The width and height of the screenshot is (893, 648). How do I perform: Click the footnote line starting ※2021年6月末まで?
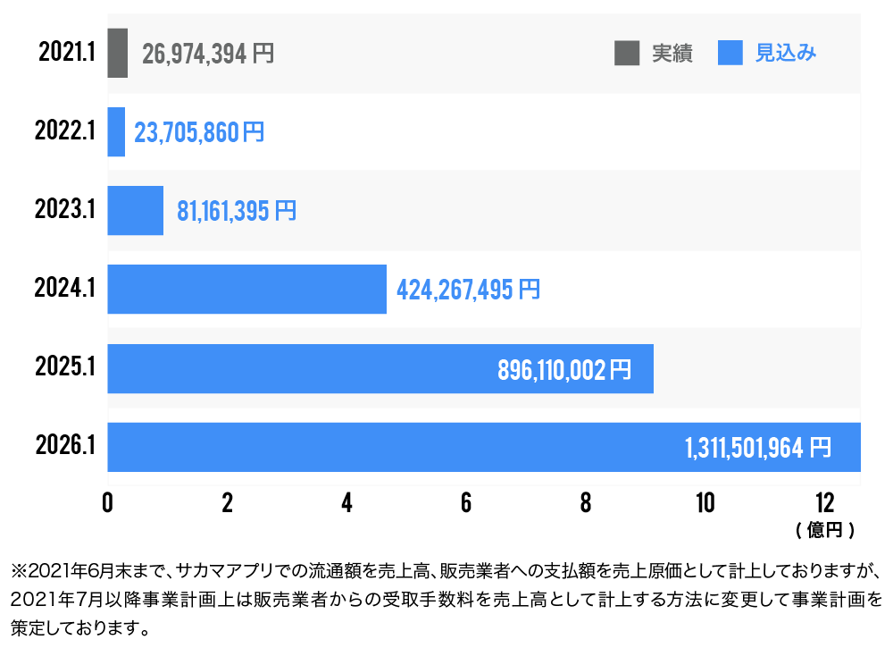pos(446,570)
